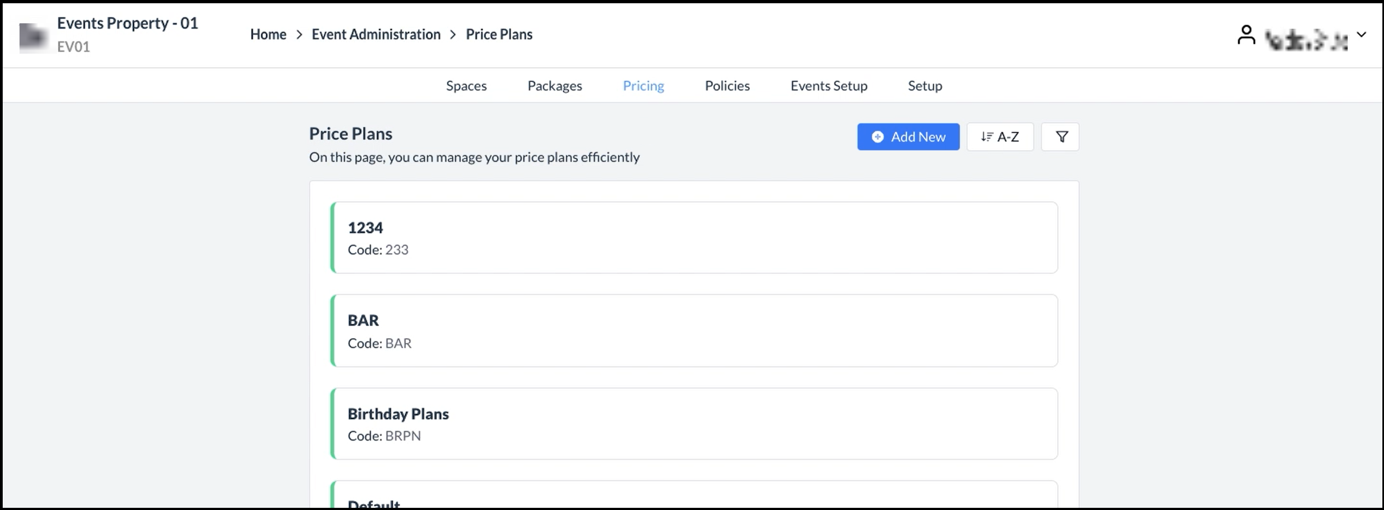Open the 1234 price plan card
Image resolution: width=1384 pixels, height=510 pixels.
[x=694, y=237]
